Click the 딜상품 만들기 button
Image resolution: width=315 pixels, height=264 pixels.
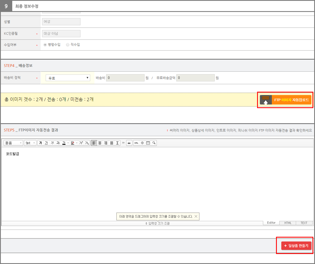(x=296, y=246)
